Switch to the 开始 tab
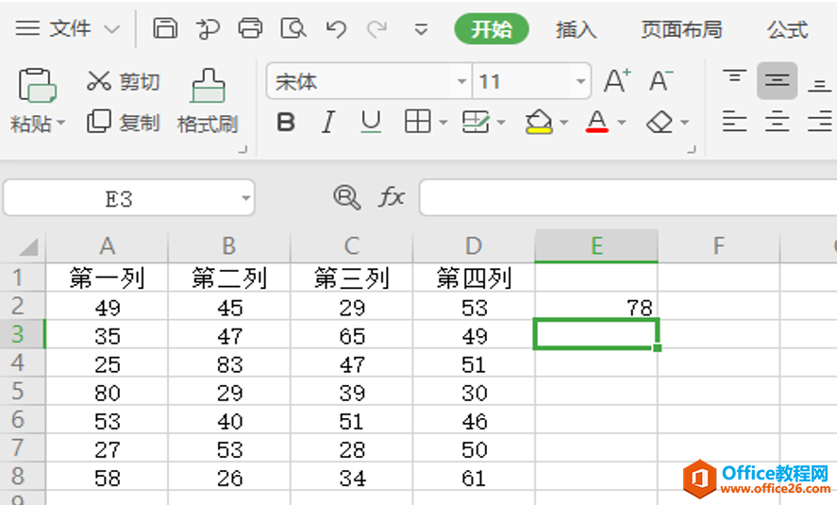The image size is (837, 505). 492,29
